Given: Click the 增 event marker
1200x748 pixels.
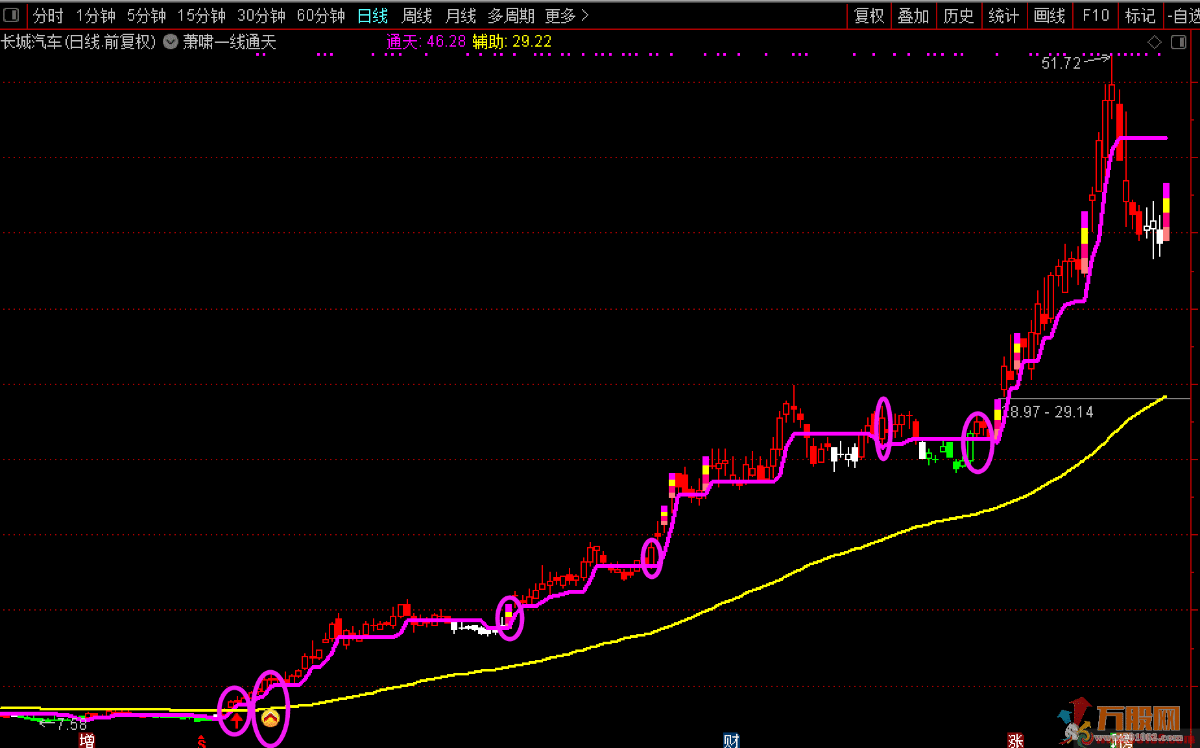Looking at the screenshot, I should tap(87, 740).
